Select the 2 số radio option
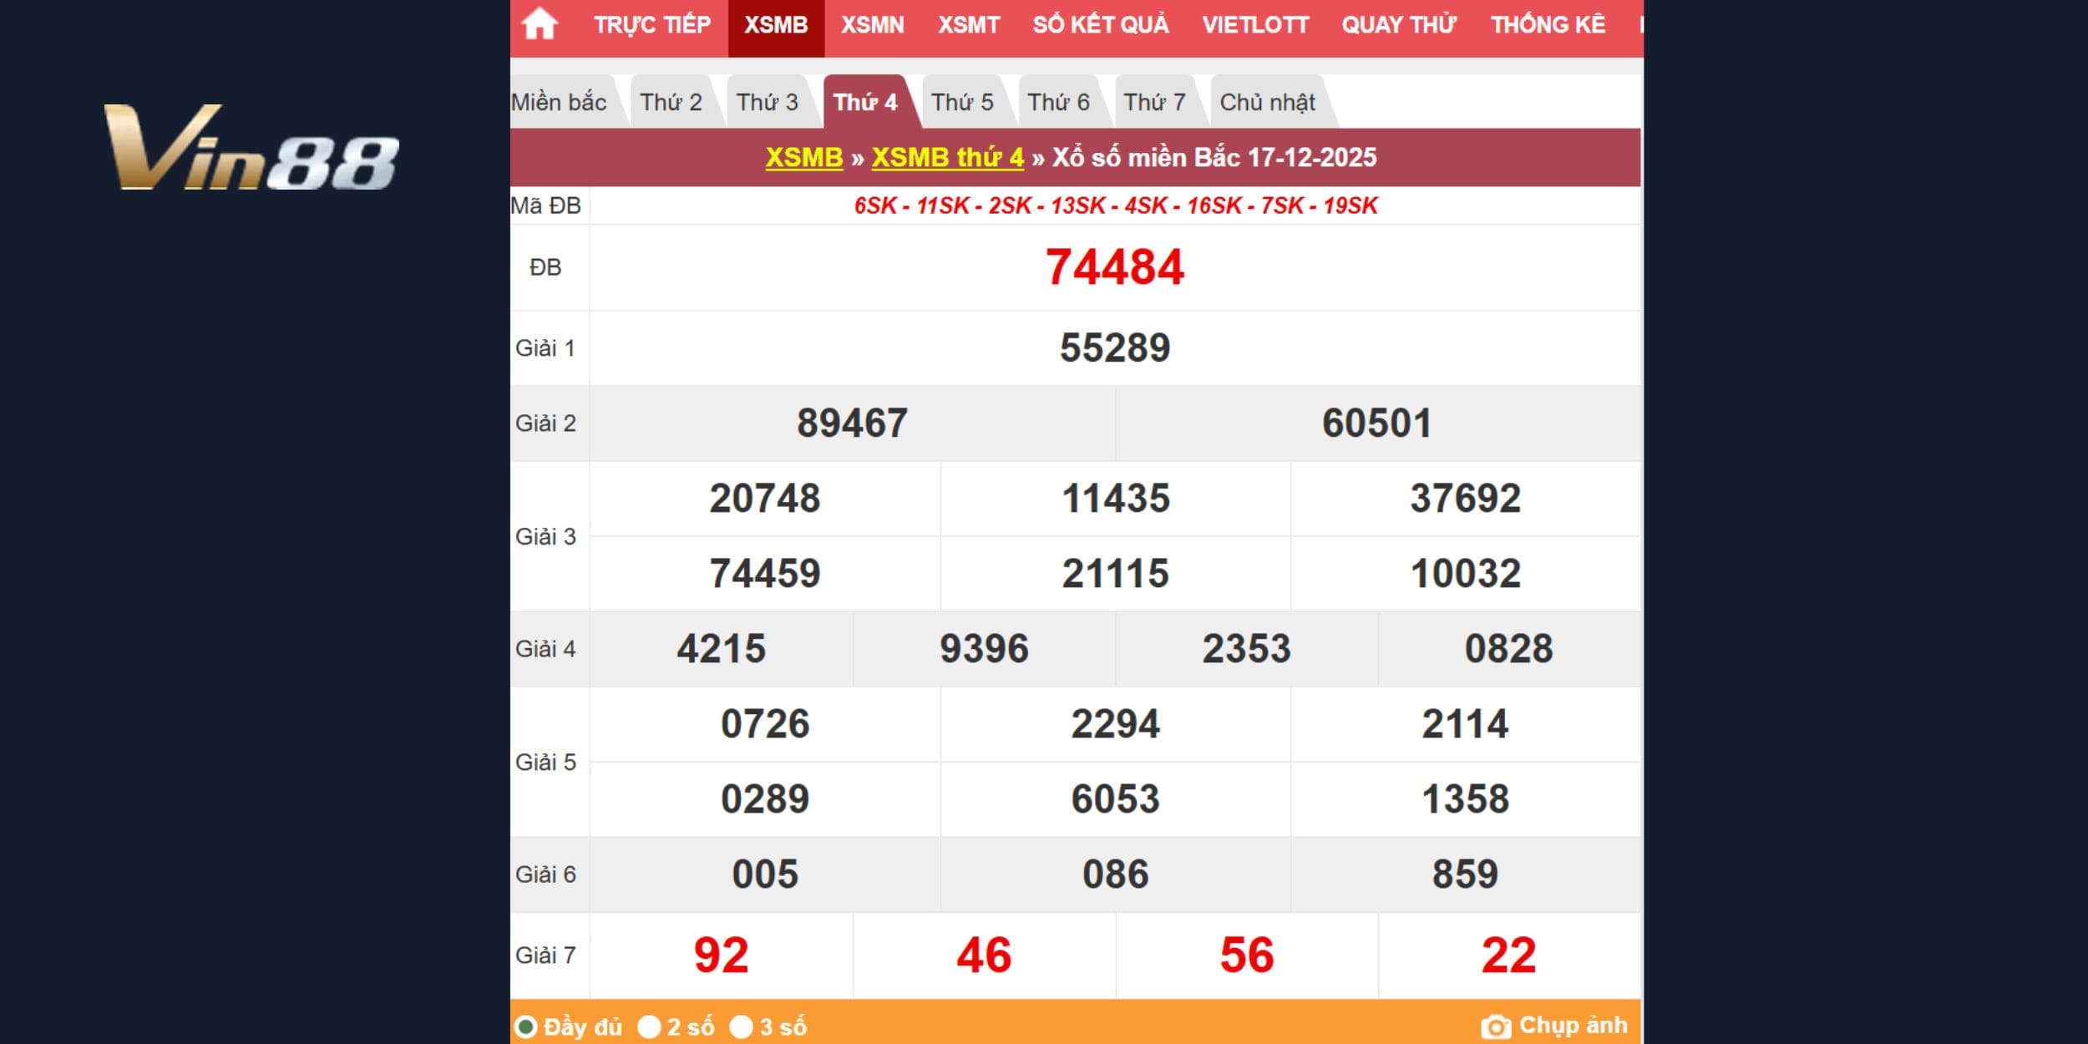The width and height of the screenshot is (2088, 1044). coord(649,1026)
